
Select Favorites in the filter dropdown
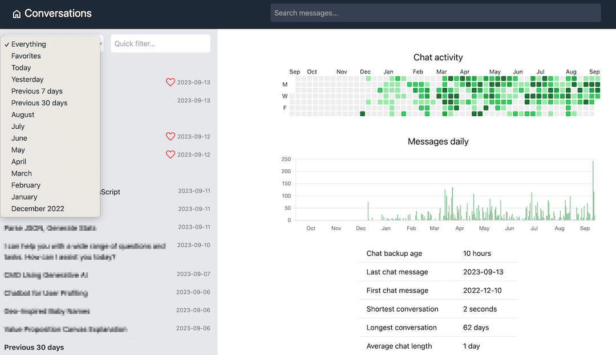coord(26,56)
